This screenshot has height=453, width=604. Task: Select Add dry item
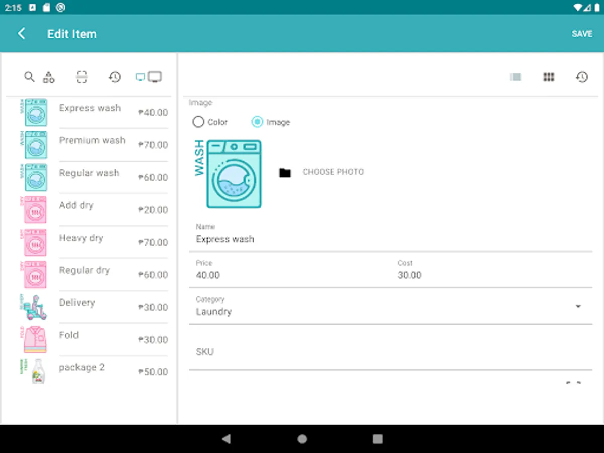[x=93, y=210]
